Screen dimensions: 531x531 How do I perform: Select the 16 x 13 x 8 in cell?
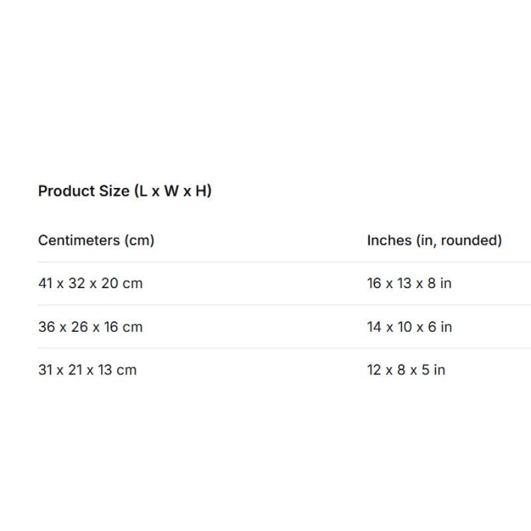coord(410,283)
